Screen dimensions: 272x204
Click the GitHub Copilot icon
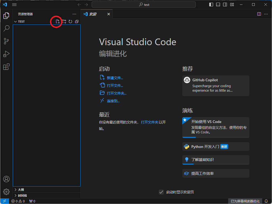187,80
